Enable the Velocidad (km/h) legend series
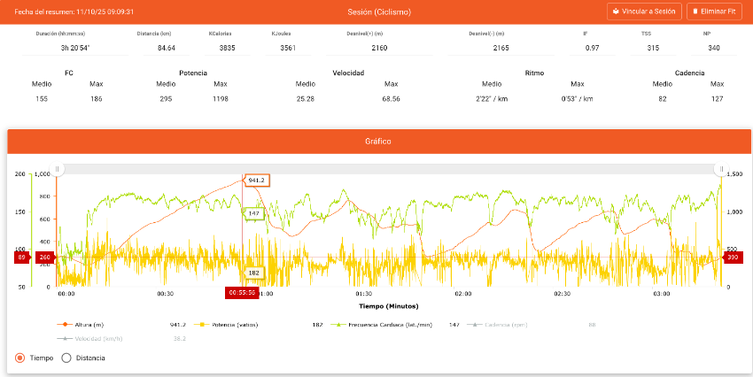Image resolution: width=753 pixels, height=377 pixels. (x=87, y=338)
